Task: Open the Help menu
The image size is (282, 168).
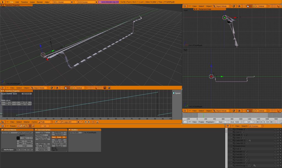Action: tap(47, 2)
